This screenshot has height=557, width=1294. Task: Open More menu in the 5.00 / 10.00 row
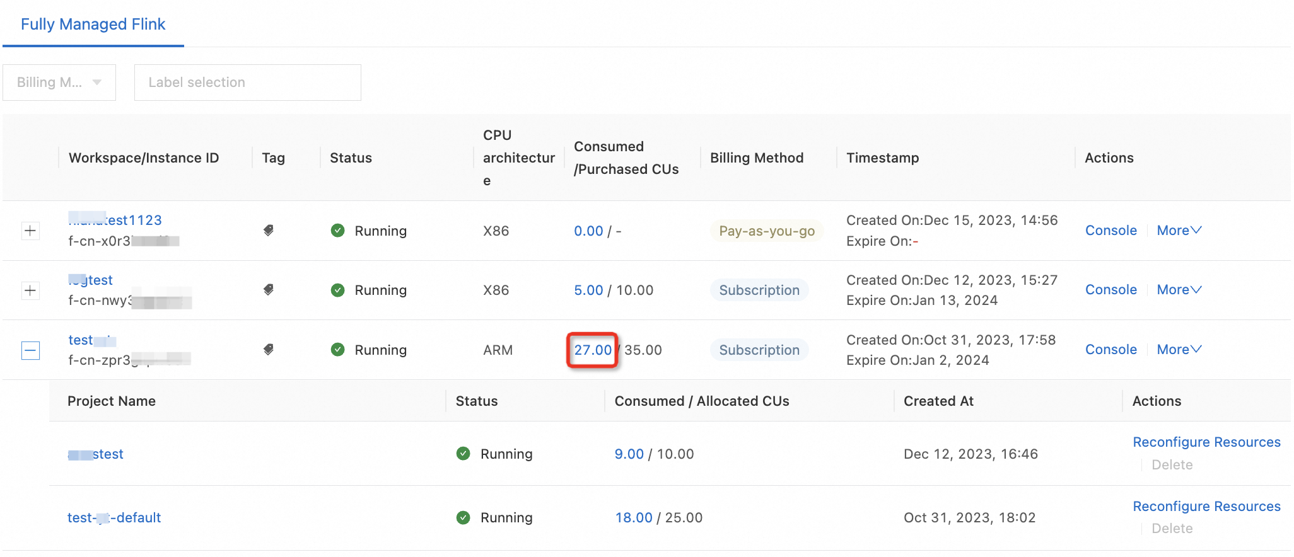pyautogui.click(x=1179, y=290)
